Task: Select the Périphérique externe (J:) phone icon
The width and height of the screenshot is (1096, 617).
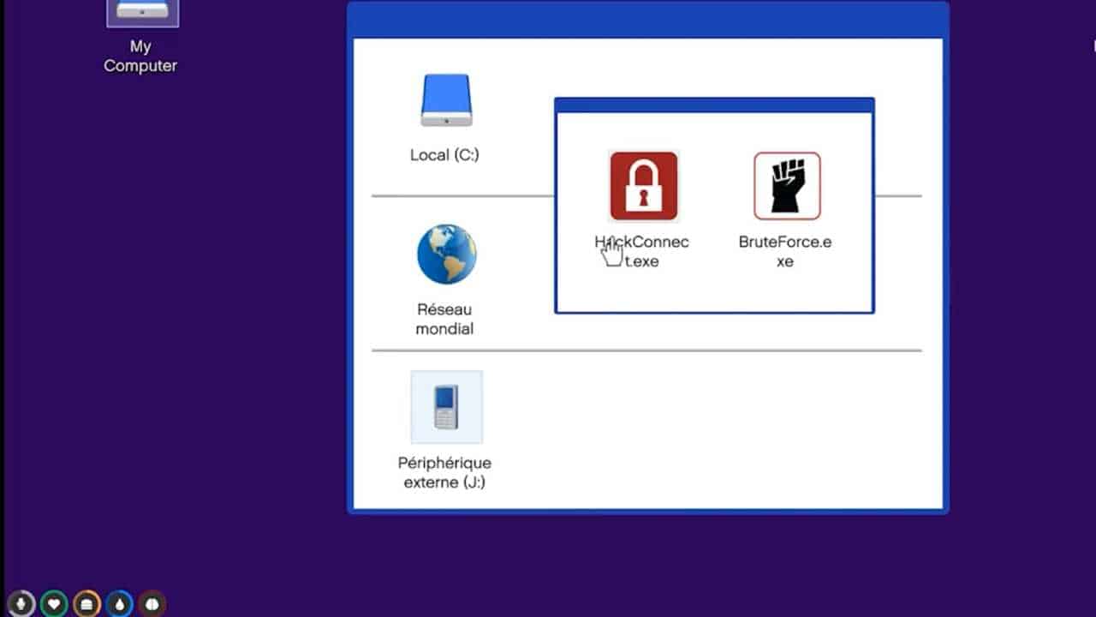Action: tap(446, 407)
